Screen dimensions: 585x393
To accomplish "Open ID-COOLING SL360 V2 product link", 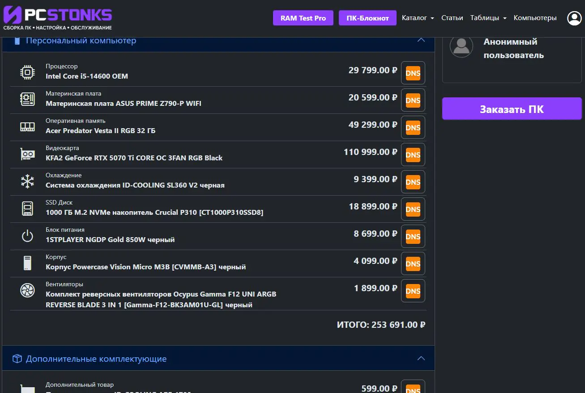I will click(x=135, y=185).
